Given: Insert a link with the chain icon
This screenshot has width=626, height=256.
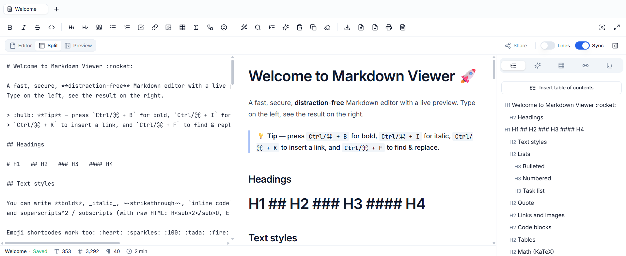Looking at the screenshot, I should pyautogui.click(x=155, y=27).
